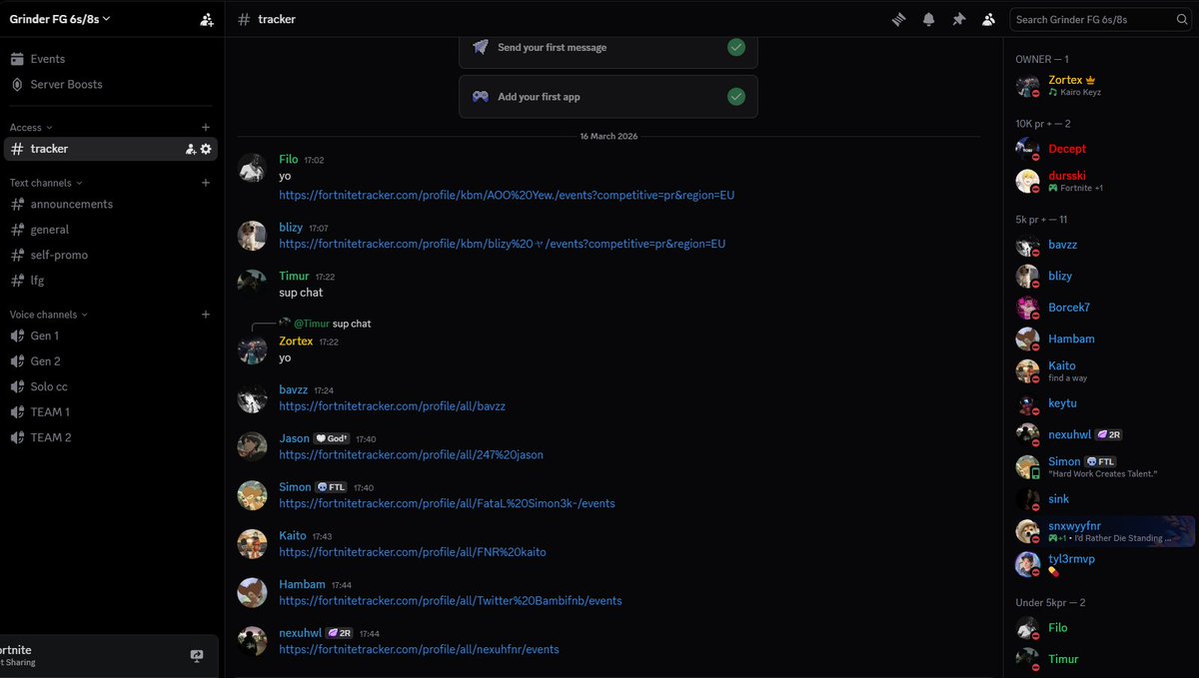Collapse the Voice channels category

49,315
